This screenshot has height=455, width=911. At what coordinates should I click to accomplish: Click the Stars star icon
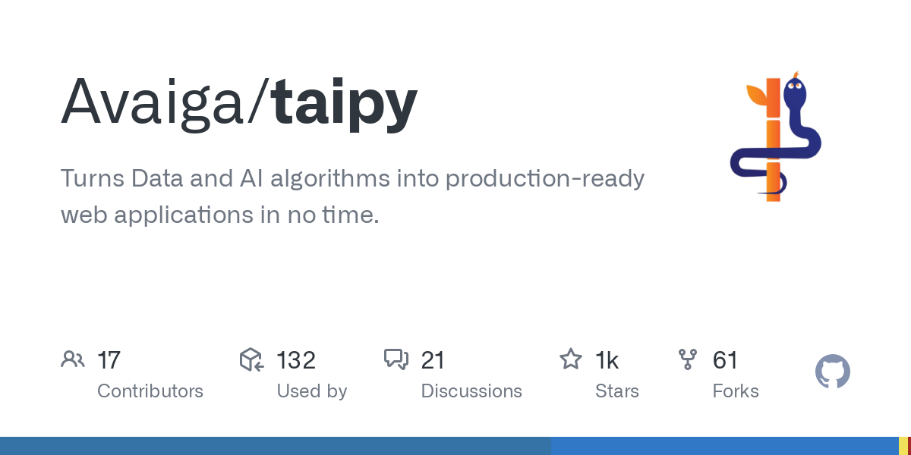click(570, 359)
